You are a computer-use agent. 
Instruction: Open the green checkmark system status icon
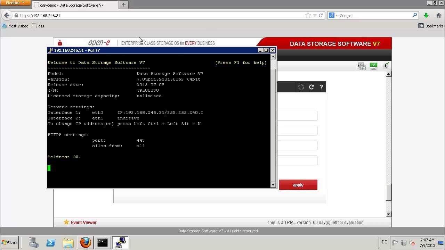point(374,66)
